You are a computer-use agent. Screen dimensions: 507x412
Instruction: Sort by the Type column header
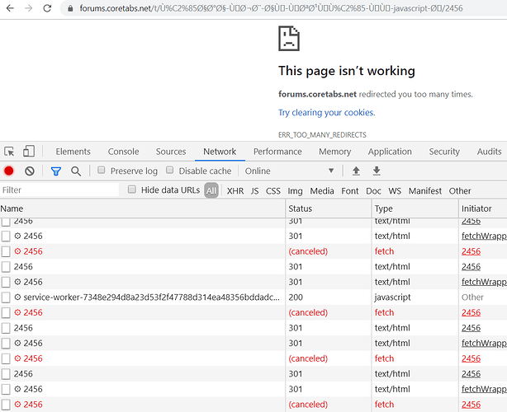pos(415,208)
